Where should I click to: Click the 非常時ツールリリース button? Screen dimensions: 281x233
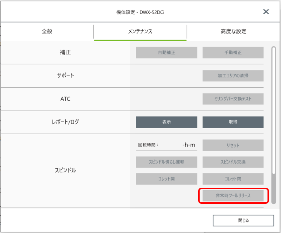click(233, 195)
